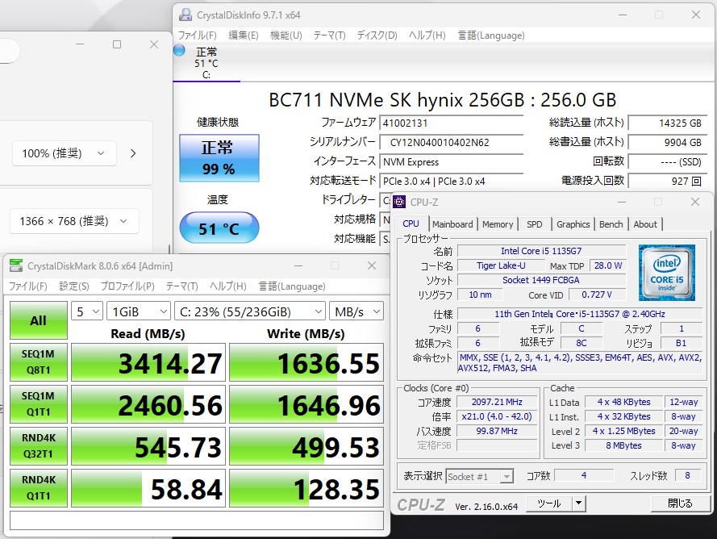This screenshot has width=717, height=539.
Task: Run the SEQ1M Q8T1 test
Action: click(x=38, y=363)
